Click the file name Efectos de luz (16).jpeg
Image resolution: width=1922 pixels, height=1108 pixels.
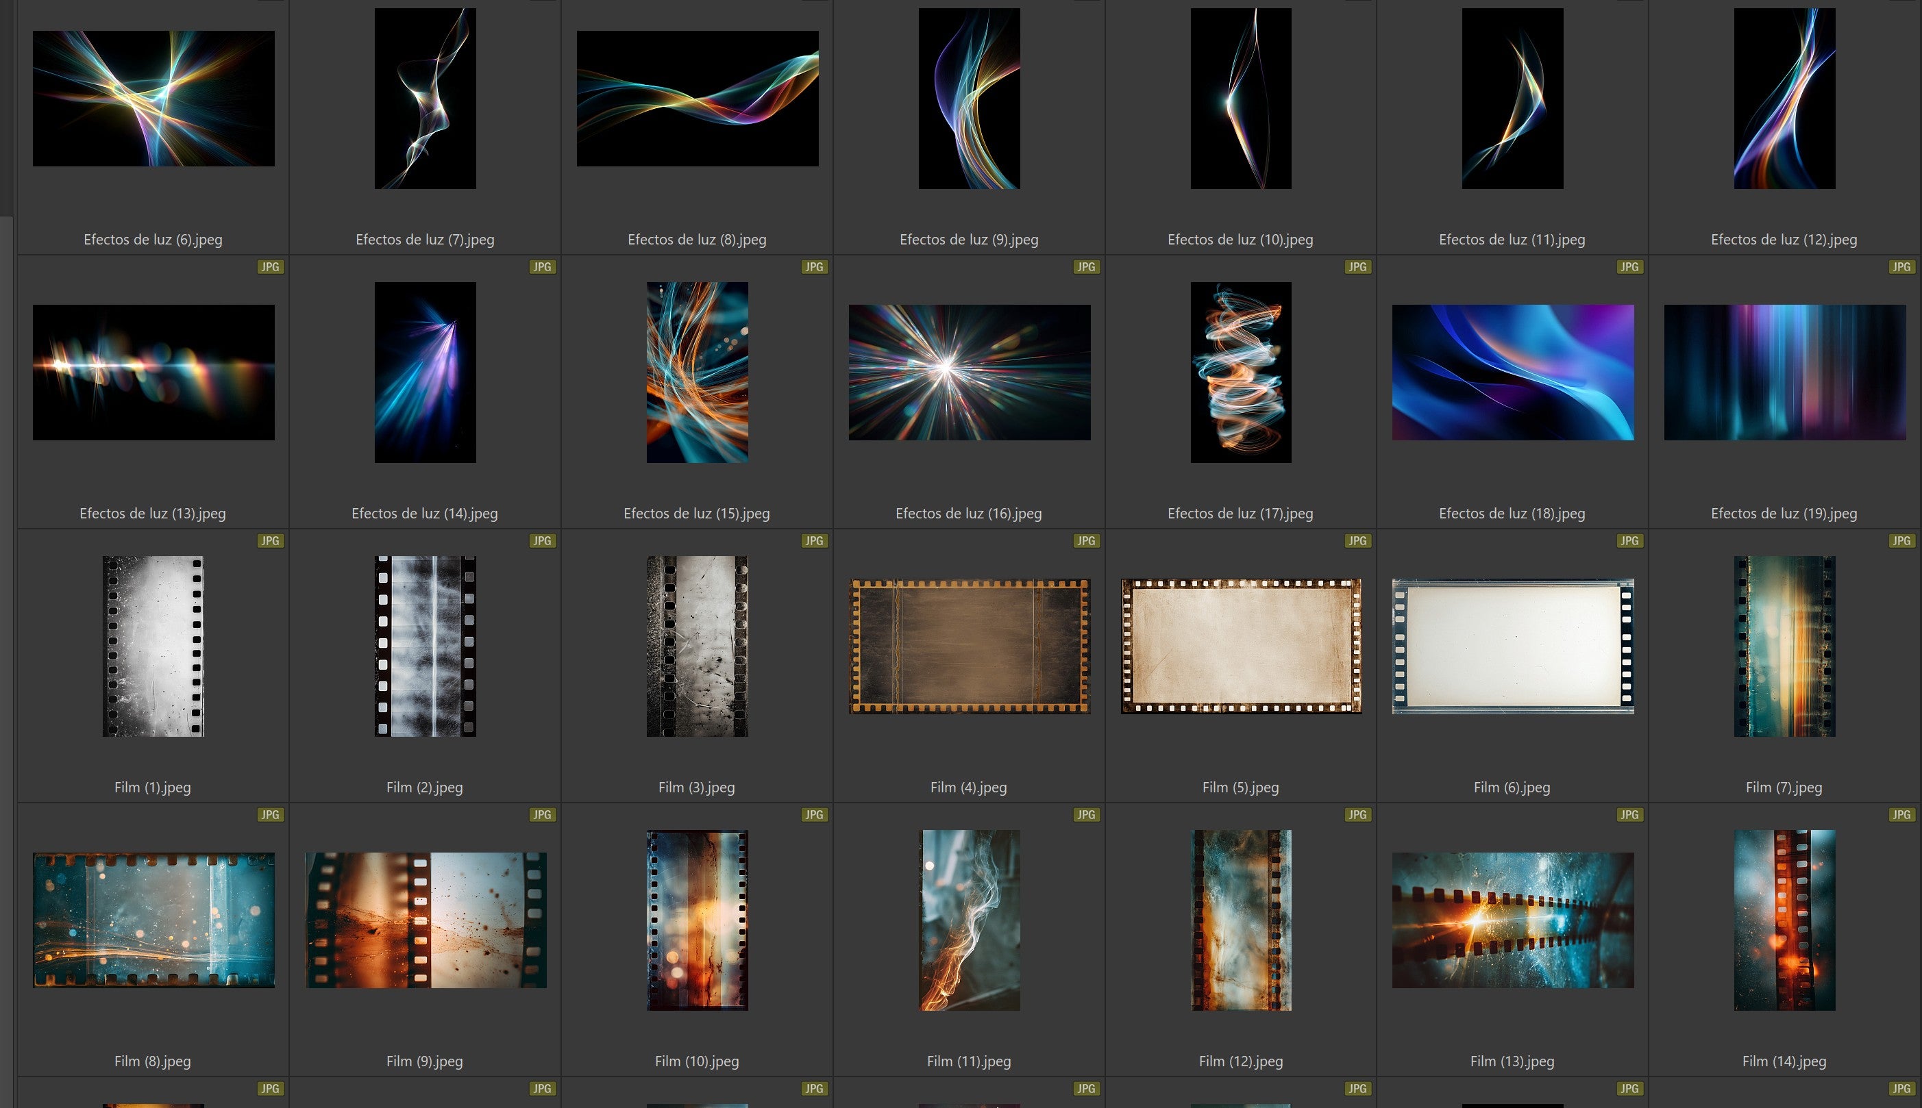pyautogui.click(x=969, y=514)
